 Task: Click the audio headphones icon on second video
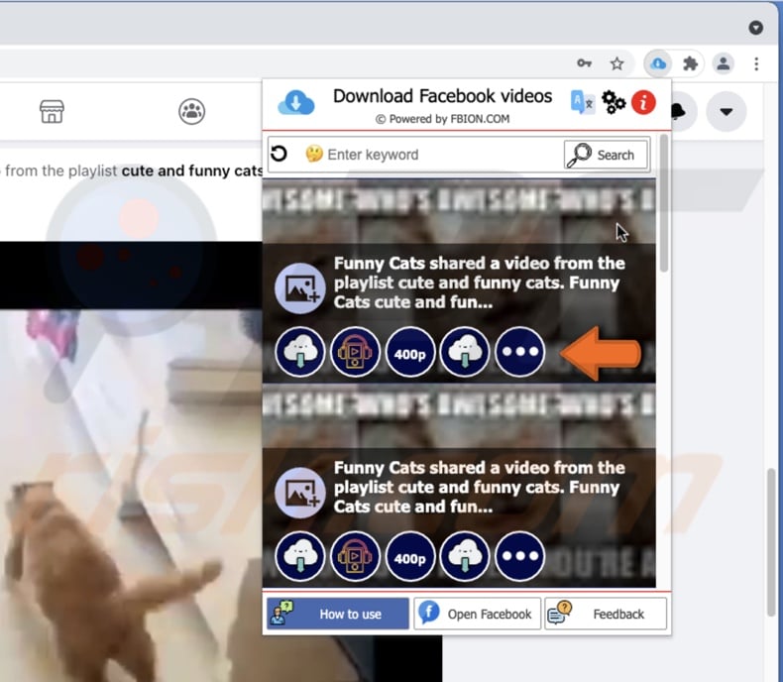point(355,557)
